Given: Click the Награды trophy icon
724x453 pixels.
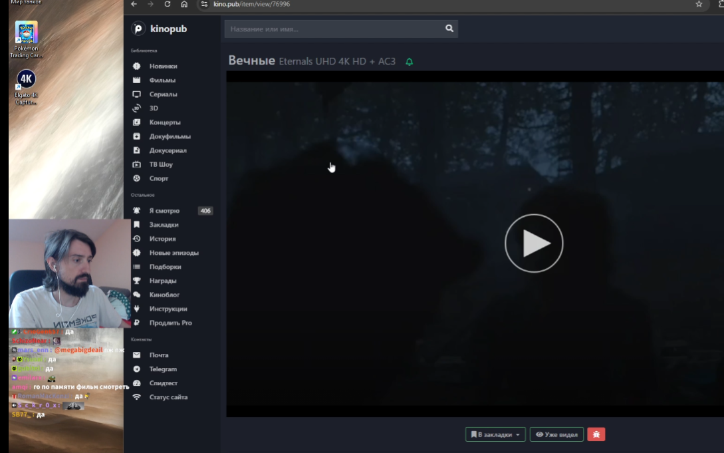Looking at the screenshot, I should [137, 281].
